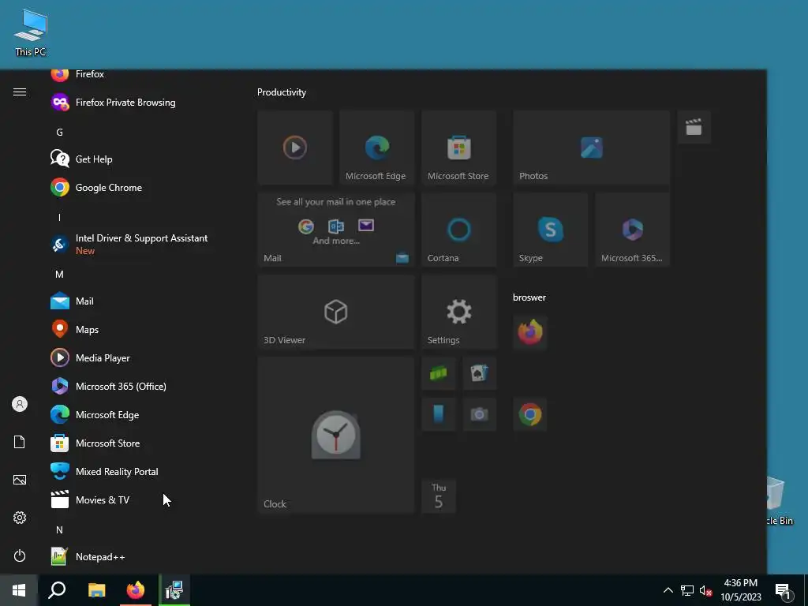Open the taskbar clock showing 4:36 PM

(x=740, y=590)
